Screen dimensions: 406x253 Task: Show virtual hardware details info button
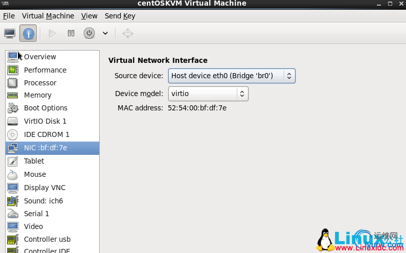point(28,33)
